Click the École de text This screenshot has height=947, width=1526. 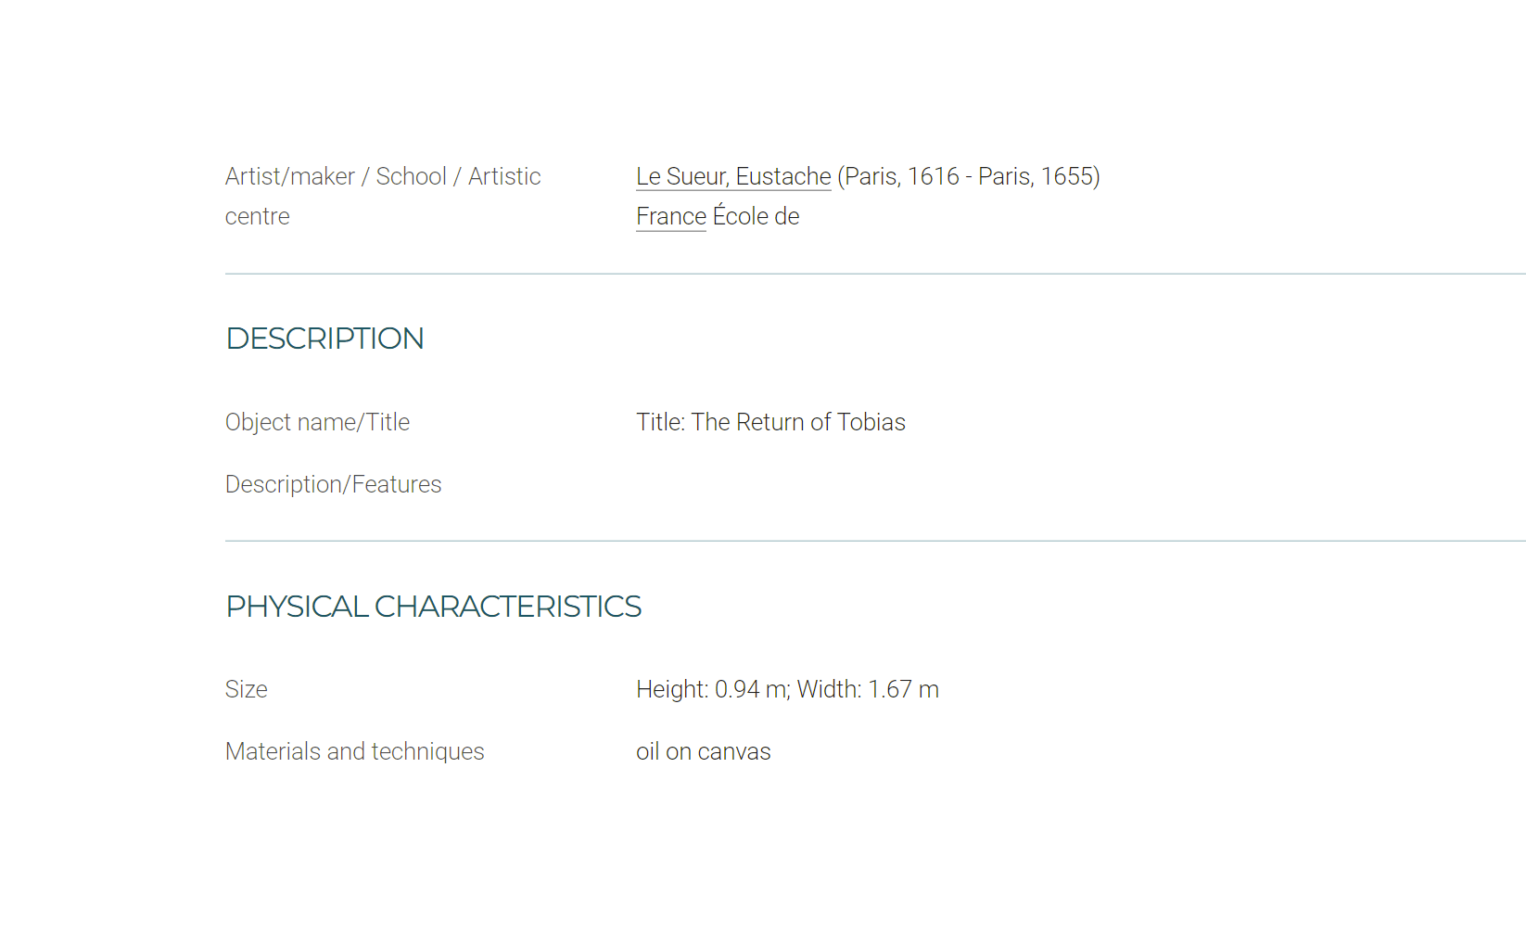756,216
